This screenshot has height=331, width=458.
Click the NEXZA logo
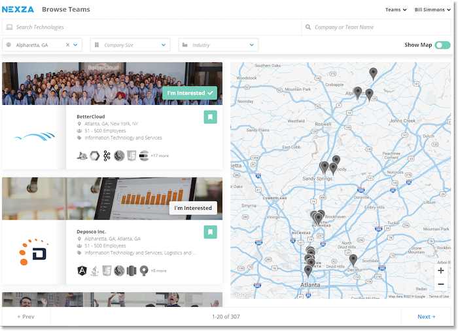18,9
